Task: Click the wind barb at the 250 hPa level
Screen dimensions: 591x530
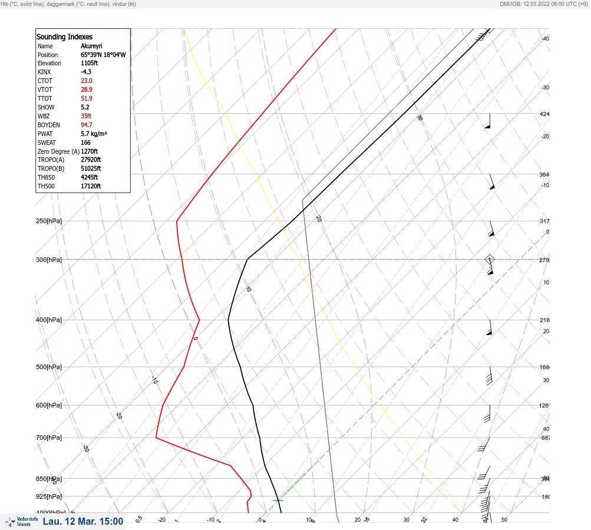Action: [491, 228]
